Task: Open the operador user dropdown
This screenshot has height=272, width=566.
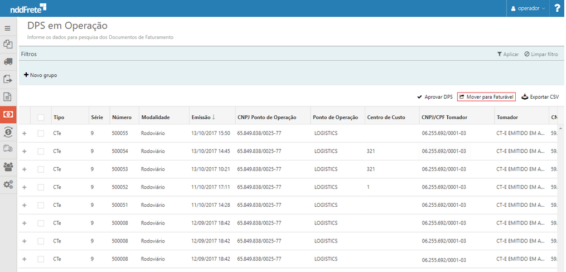Action: 528,8
